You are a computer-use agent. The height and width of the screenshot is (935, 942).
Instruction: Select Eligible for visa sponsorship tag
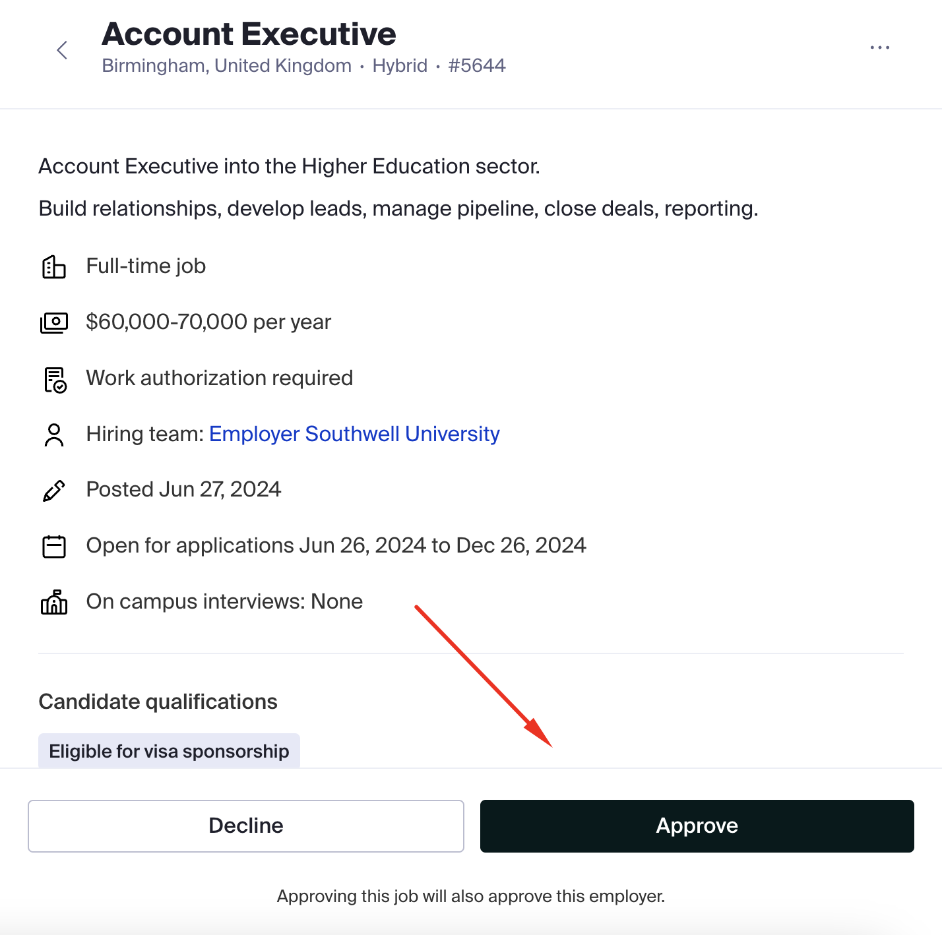pyautogui.click(x=169, y=751)
